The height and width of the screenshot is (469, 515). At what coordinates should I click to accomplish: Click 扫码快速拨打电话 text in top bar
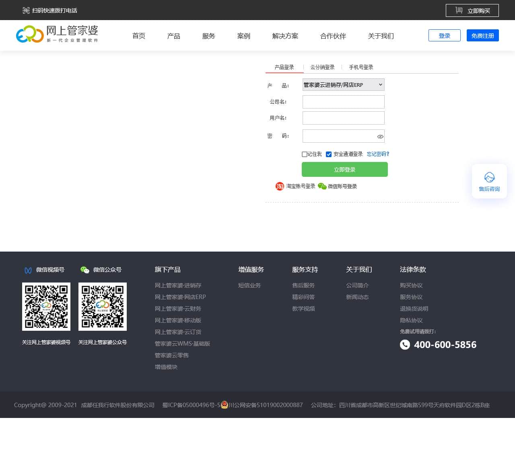click(x=55, y=10)
